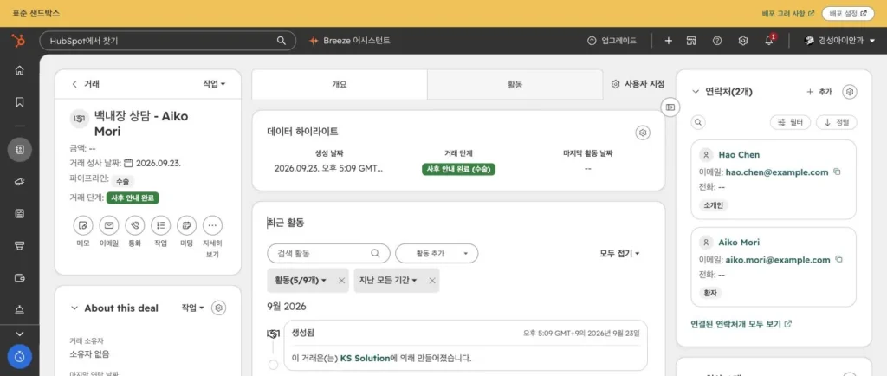Open the CRM icon in the sidebar
Image resolution: width=887 pixels, height=376 pixels.
[19, 150]
